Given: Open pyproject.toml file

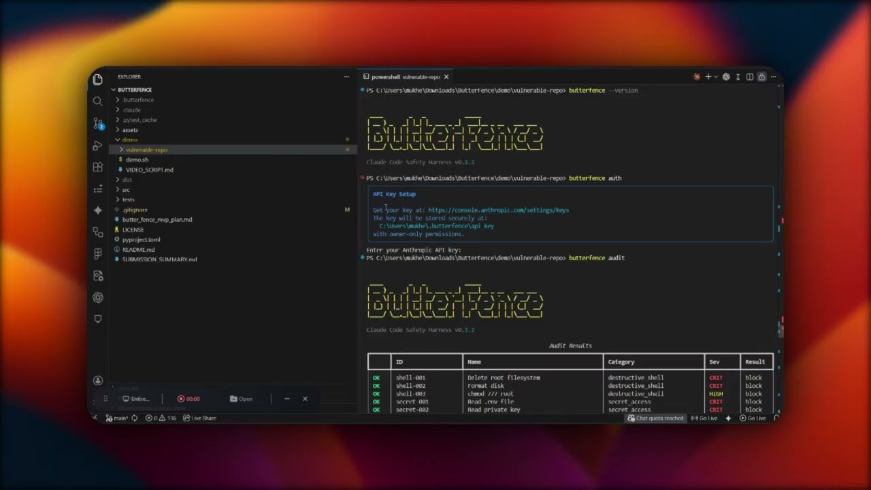Looking at the screenshot, I should pos(141,240).
